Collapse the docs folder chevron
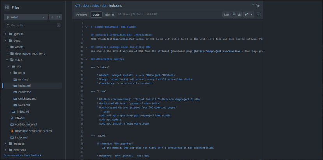 coord(5,40)
